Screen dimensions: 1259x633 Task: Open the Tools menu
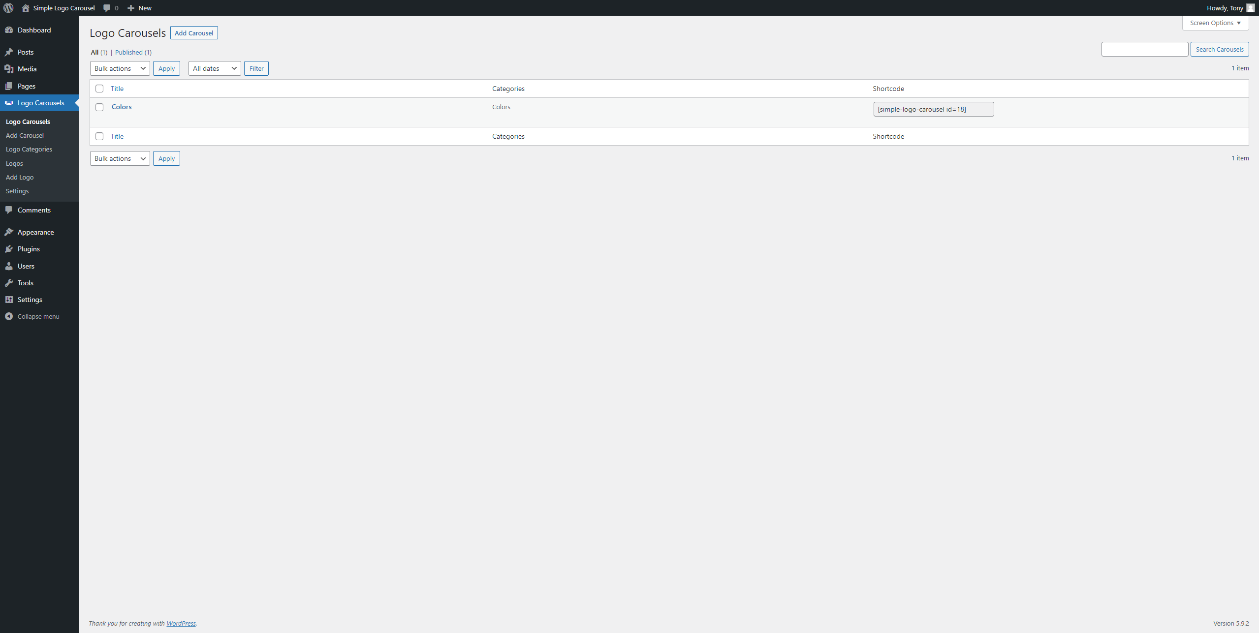pos(39,283)
